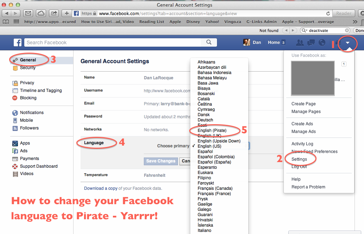Screen dimensions: 364x234
Task: Click the Share toolbar icon
Action: [54, 13]
